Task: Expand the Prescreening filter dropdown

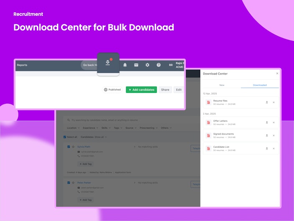Action: [x=149, y=128]
